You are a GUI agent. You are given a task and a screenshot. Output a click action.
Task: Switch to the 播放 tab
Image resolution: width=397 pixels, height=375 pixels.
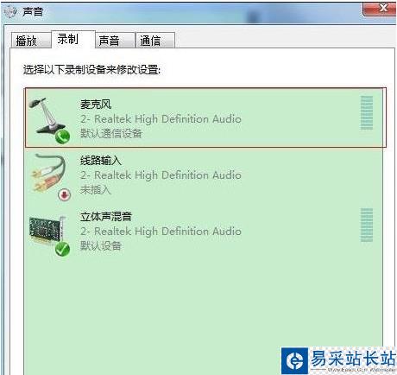tap(30, 41)
